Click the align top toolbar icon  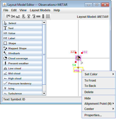tap(8, 16)
